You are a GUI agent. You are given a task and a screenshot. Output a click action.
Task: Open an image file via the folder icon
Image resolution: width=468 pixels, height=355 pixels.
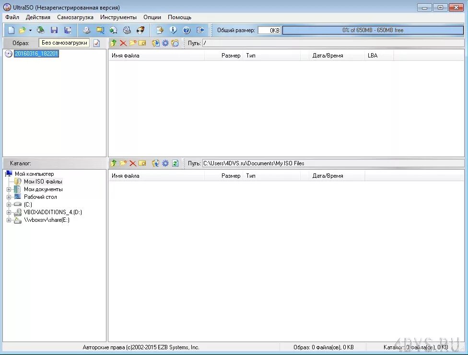(x=22, y=30)
